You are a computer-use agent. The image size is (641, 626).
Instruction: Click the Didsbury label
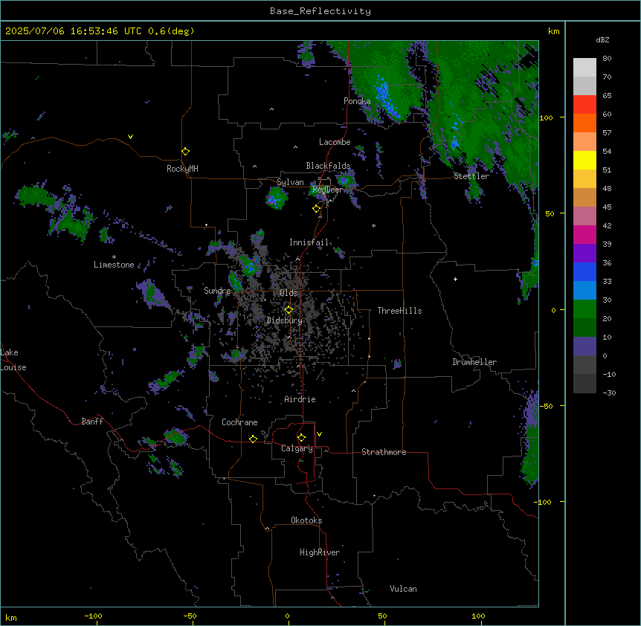(x=285, y=320)
